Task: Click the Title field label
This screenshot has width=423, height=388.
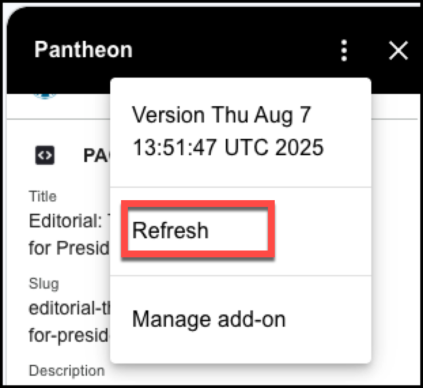Action: point(42,197)
